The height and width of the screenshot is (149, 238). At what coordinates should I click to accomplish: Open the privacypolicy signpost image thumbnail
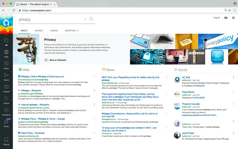click(x=218, y=41)
